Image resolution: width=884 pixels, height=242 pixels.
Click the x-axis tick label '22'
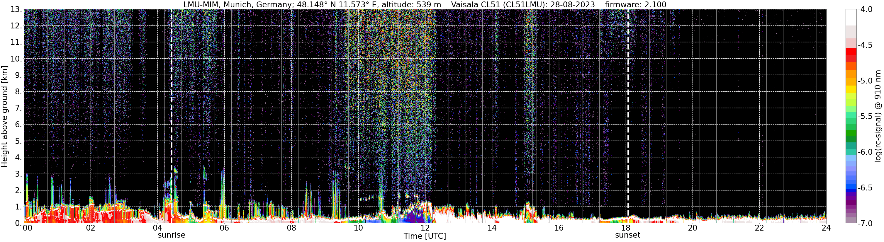(x=760, y=228)
